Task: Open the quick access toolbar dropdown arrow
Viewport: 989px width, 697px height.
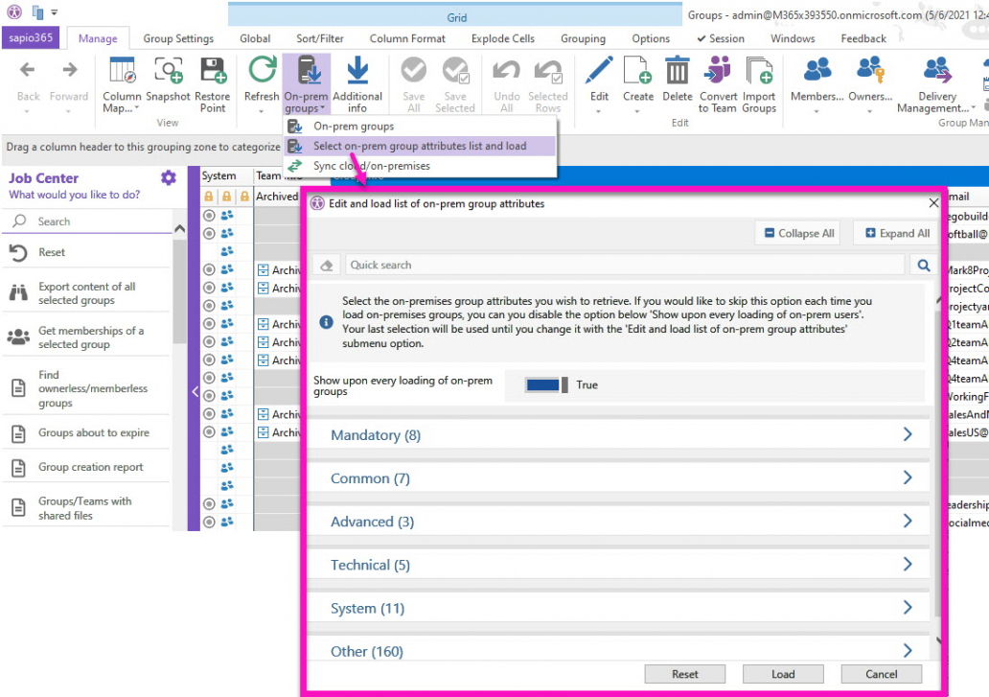Action: pyautogui.click(x=55, y=12)
